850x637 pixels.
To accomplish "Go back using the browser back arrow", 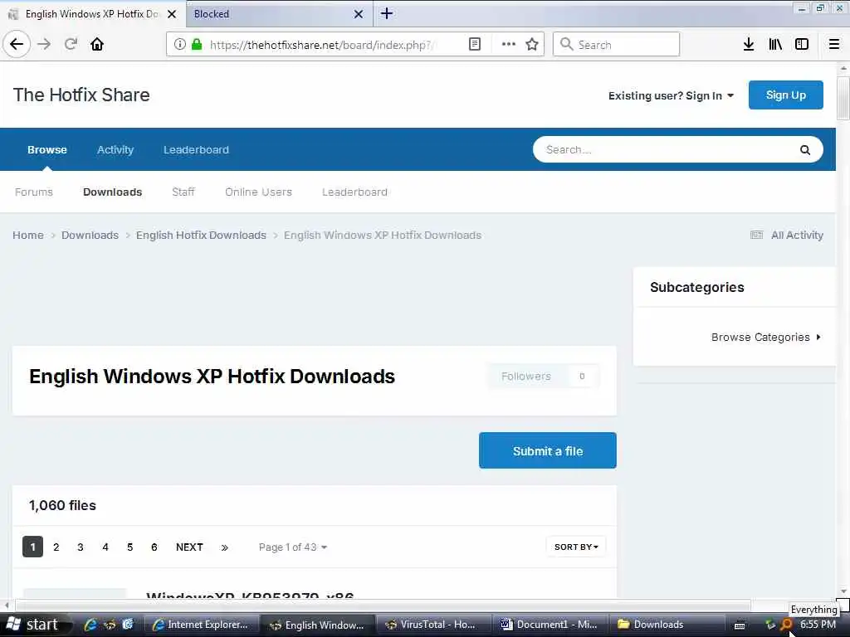I will tap(17, 44).
